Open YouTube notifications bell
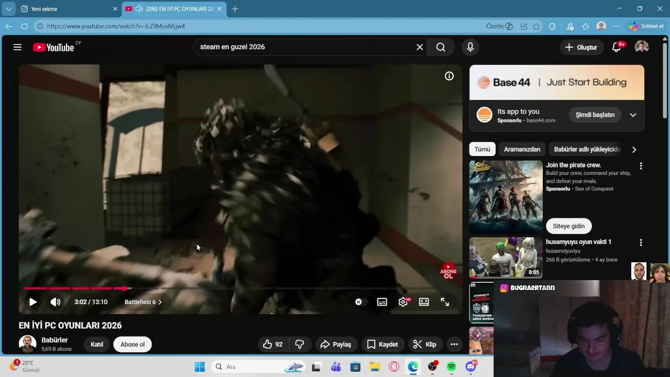 [617, 47]
